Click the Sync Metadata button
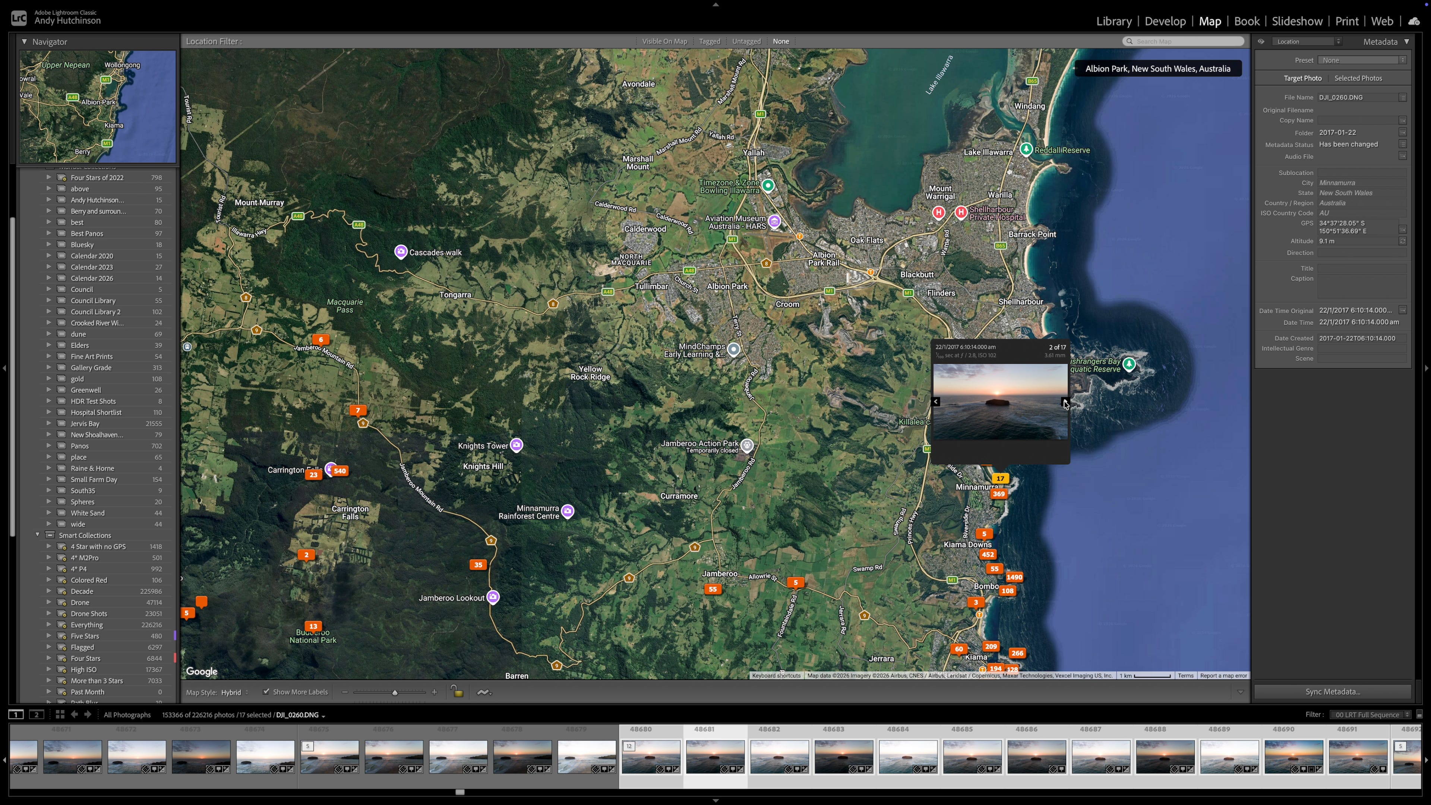 (1333, 692)
